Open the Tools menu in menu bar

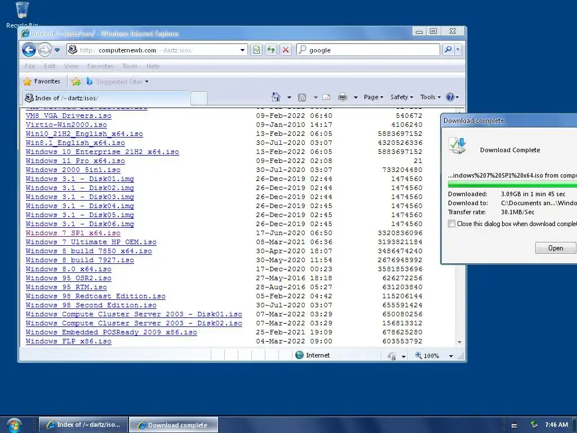pos(130,66)
